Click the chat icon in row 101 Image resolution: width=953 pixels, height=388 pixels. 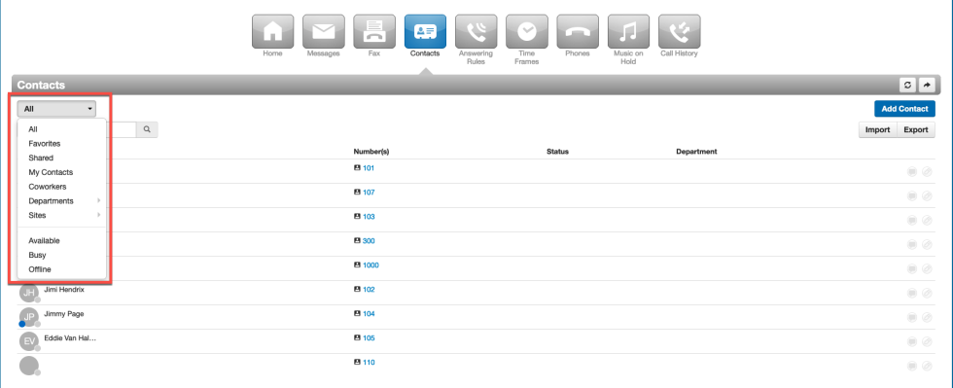click(x=912, y=171)
